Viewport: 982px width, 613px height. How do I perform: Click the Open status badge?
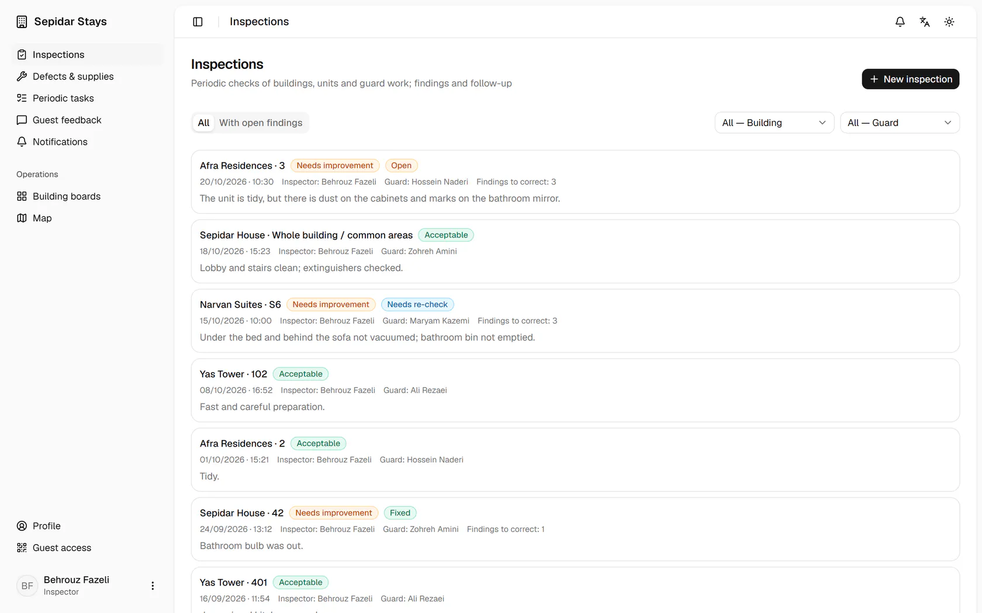401,165
